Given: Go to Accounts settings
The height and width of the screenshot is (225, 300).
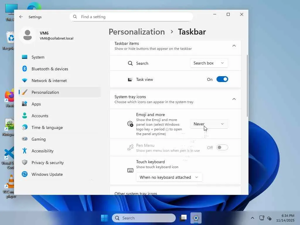Looking at the screenshot, I should [x=60, y=115].
